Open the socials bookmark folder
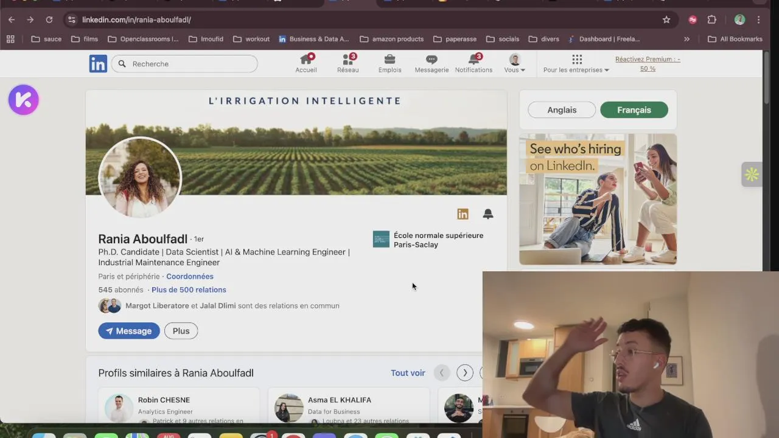This screenshot has width=779, height=438. pyautogui.click(x=503, y=39)
